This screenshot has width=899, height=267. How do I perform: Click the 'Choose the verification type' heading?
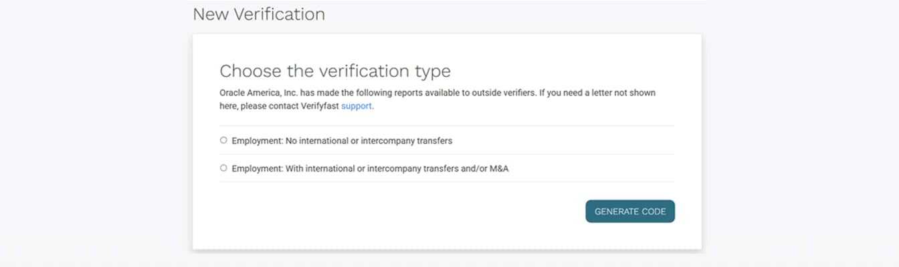[334, 71]
